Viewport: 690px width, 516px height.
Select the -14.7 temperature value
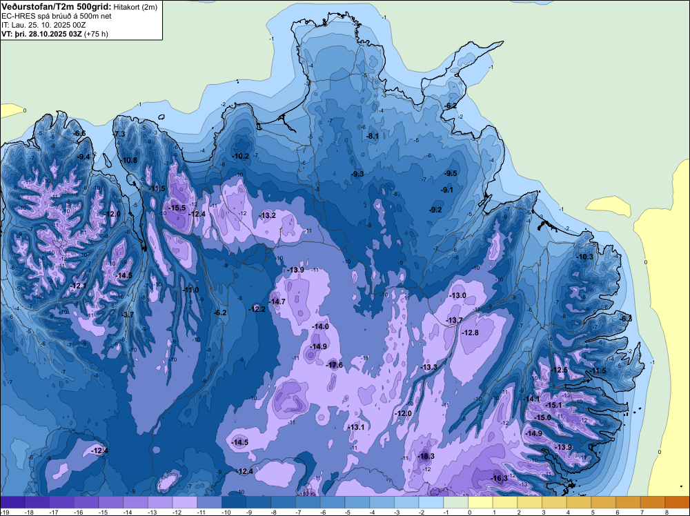277,301
